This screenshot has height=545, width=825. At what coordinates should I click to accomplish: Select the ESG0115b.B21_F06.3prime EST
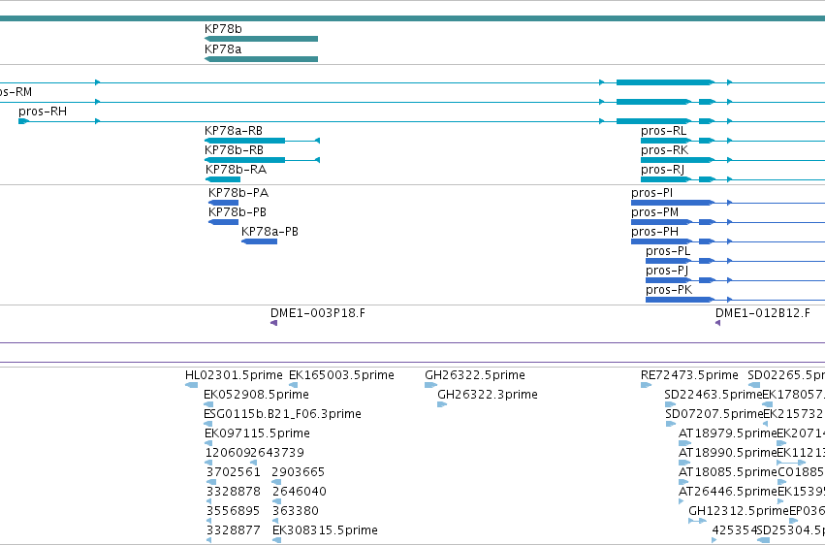click(x=207, y=424)
